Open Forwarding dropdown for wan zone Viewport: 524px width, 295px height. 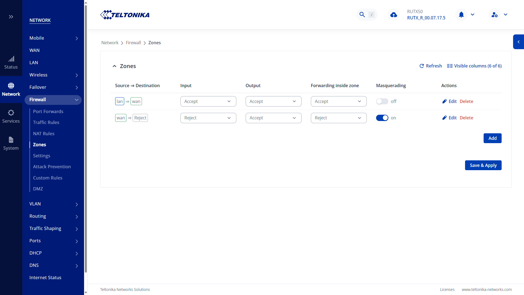(x=338, y=118)
